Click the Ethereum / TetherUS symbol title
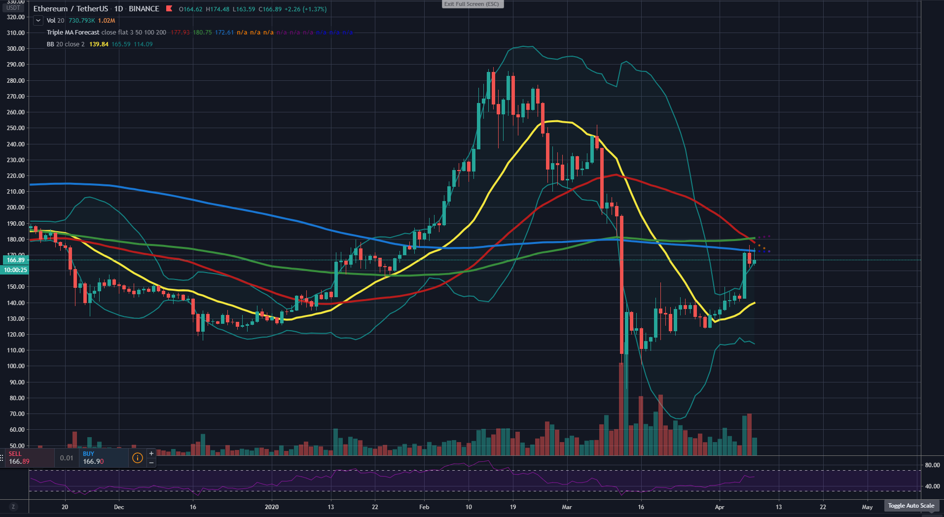Screen dimensions: 944x517 point(71,9)
